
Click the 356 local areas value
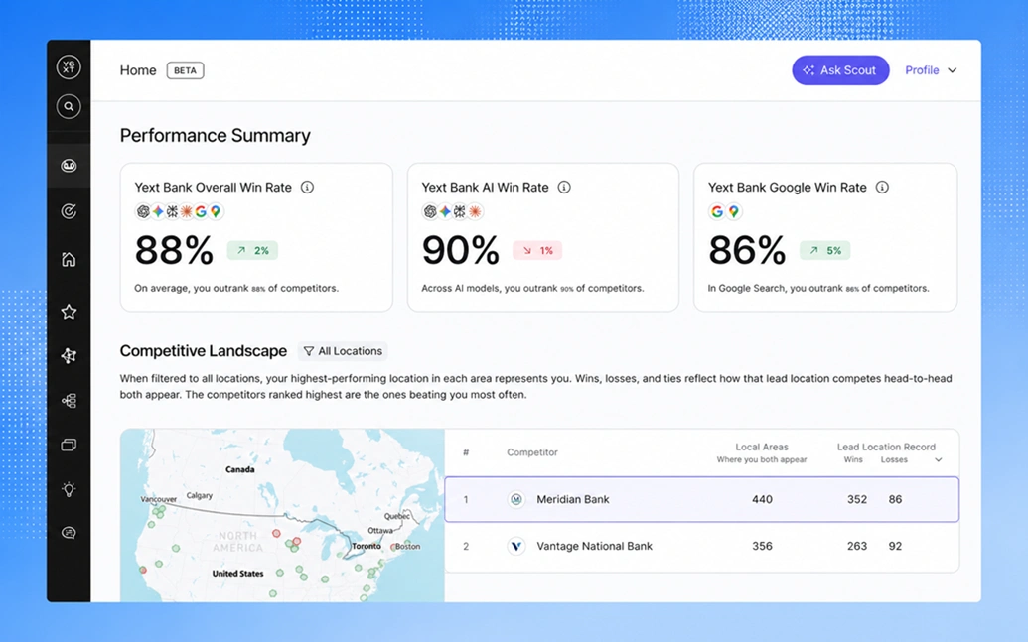coord(762,546)
